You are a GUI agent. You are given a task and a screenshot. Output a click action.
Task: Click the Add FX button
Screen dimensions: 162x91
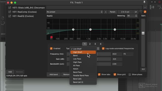pyautogui.click(x=10, y=72)
